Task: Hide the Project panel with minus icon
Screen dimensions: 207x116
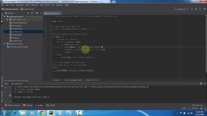Action: click(x=41, y=13)
